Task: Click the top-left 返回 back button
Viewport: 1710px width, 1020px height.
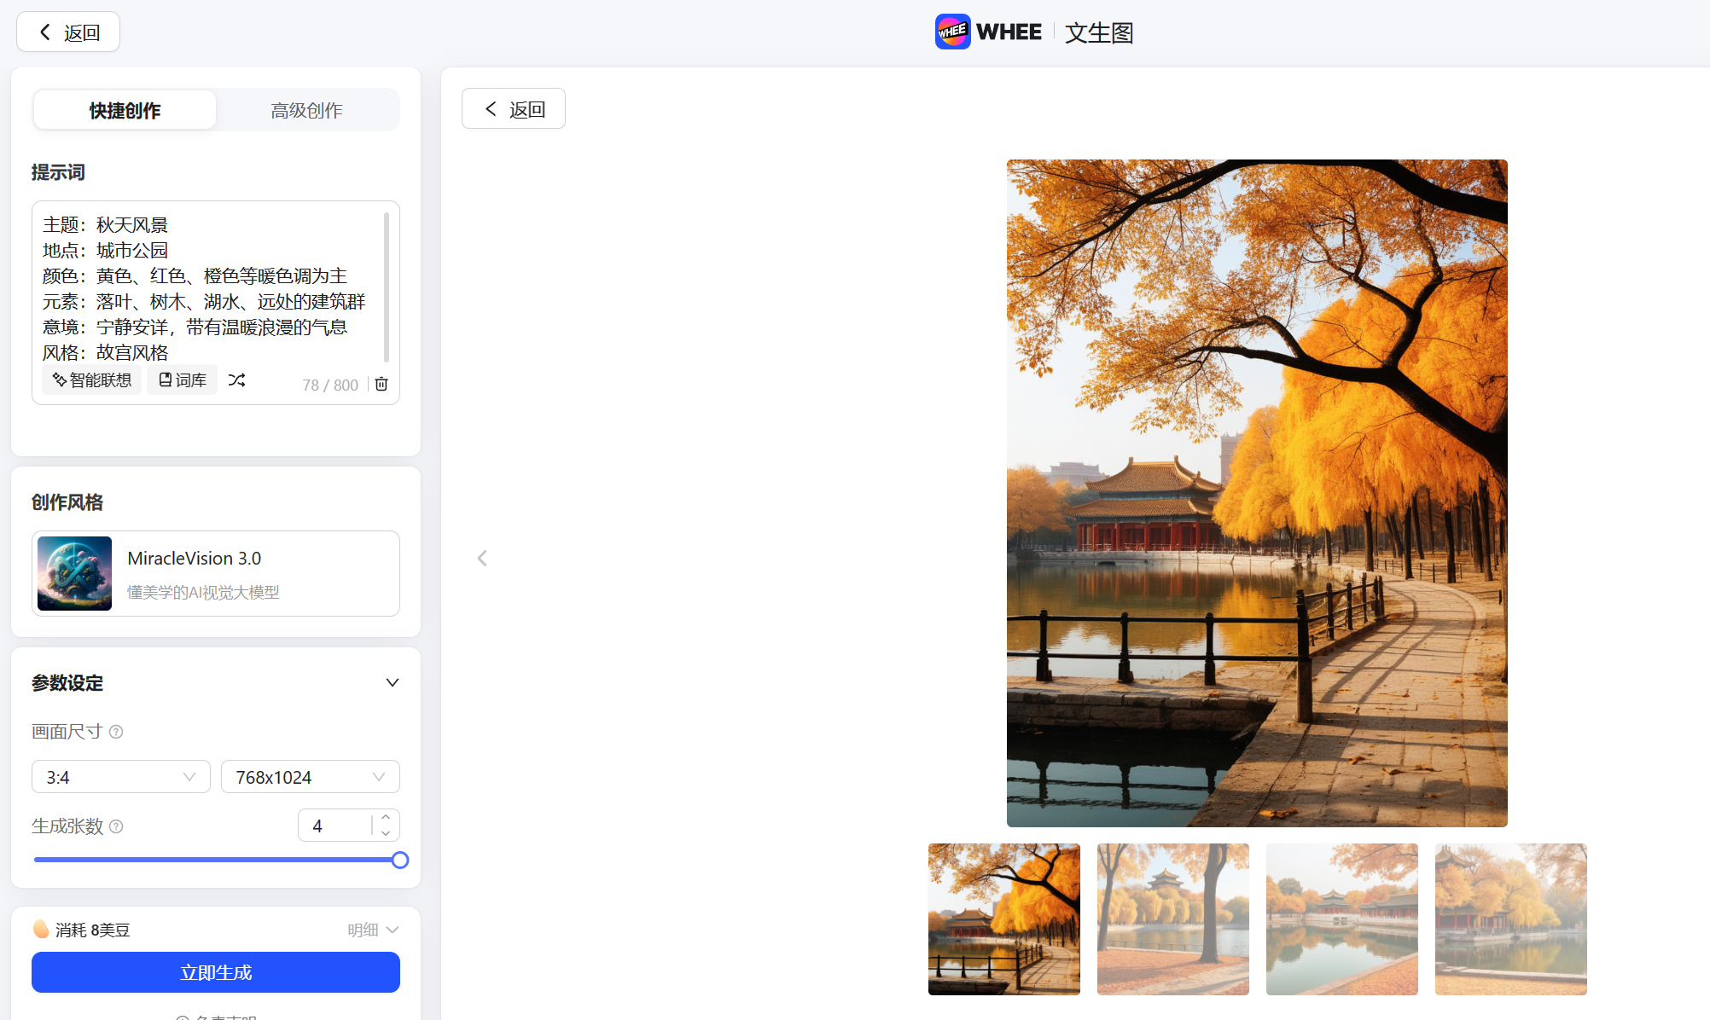Action: click(x=67, y=31)
